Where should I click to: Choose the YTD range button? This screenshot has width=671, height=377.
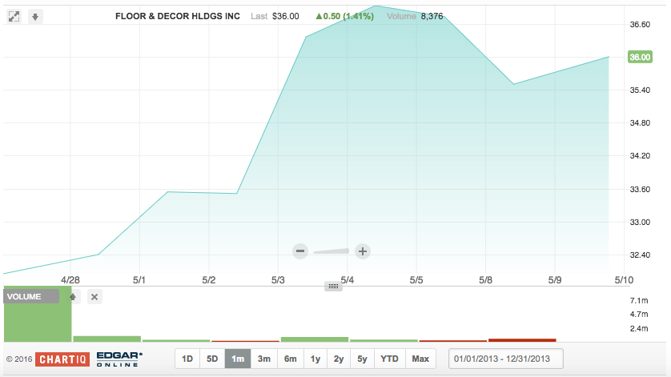pos(389,359)
